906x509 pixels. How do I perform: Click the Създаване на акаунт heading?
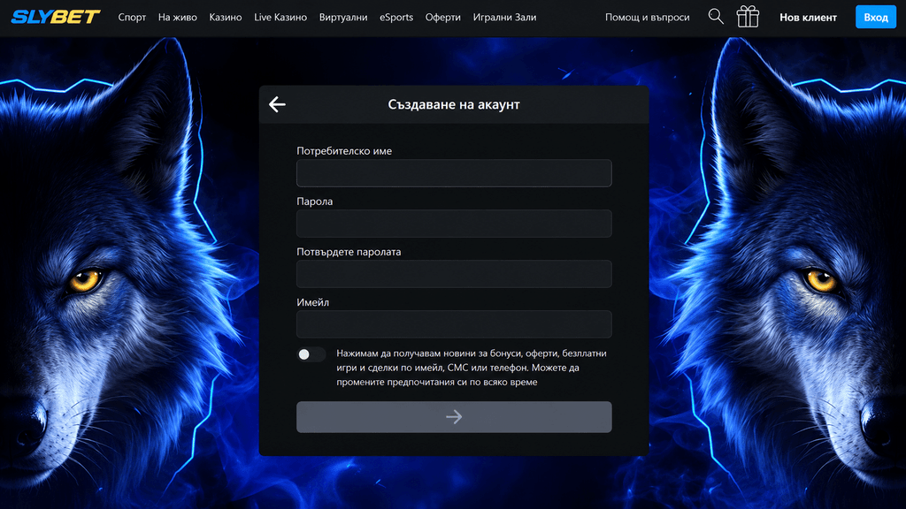(454, 104)
